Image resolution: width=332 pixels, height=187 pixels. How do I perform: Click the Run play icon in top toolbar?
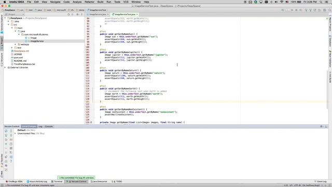(x=292, y=10)
